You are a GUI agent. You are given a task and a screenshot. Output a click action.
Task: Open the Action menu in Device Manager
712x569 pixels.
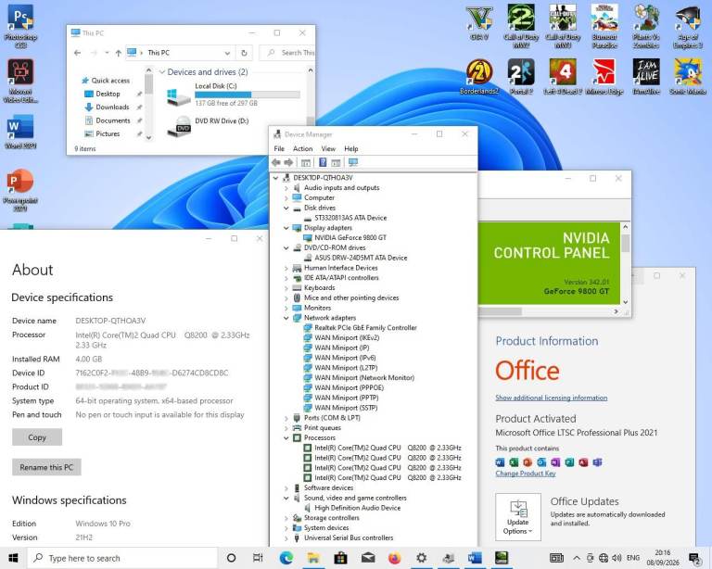click(x=302, y=148)
